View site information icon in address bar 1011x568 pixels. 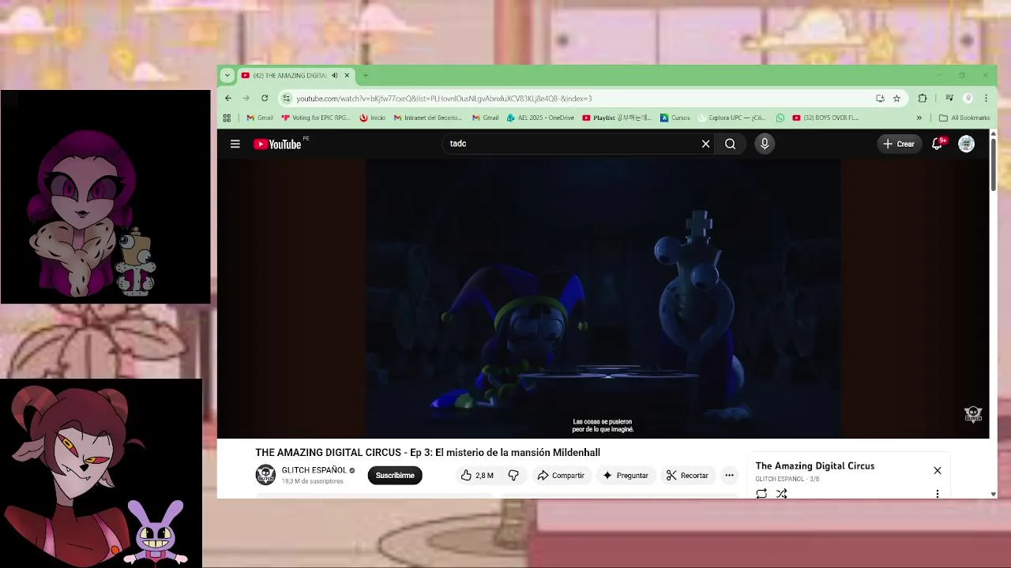(286, 98)
